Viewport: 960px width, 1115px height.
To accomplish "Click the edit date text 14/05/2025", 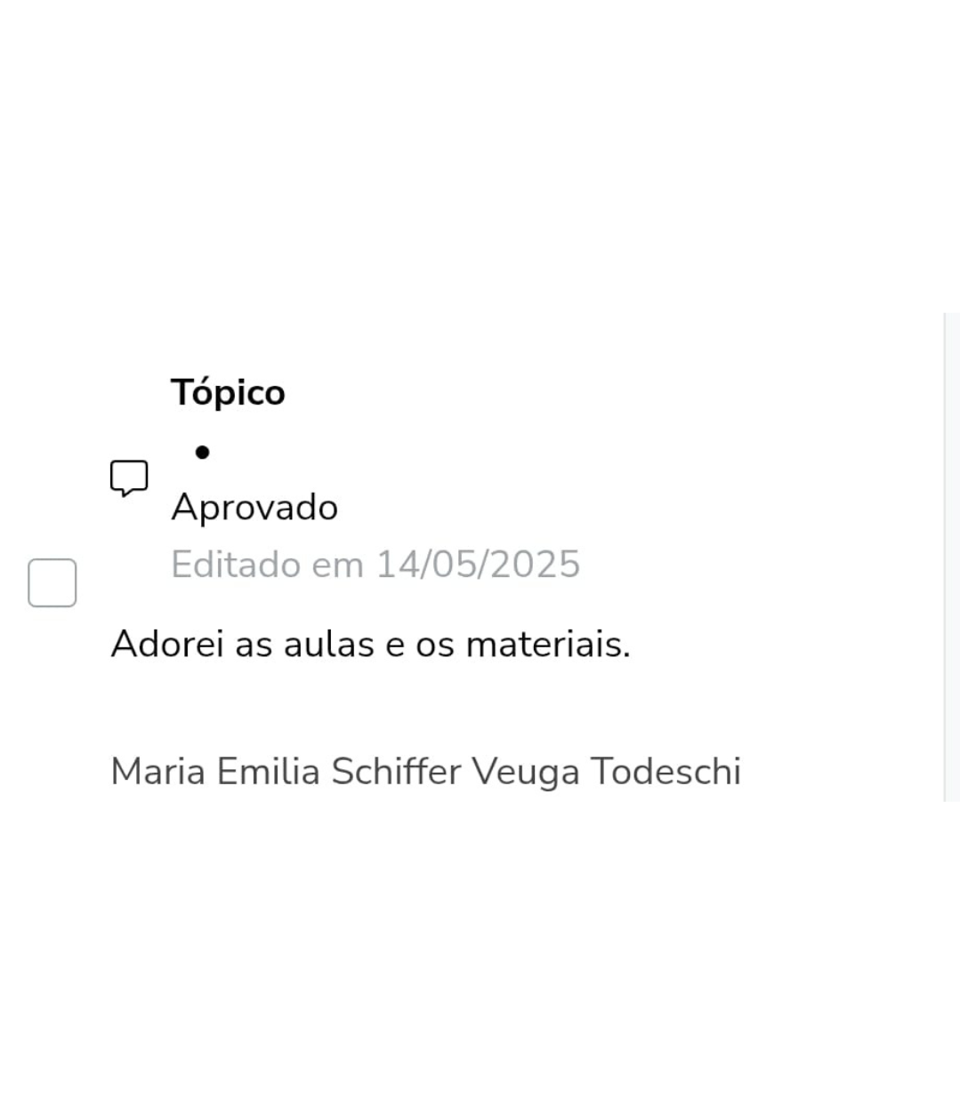I will 476,564.
